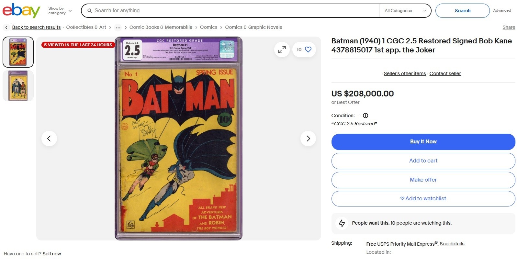Expand the image to full view
Viewport: 517px width, 267px height.
pyautogui.click(x=282, y=50)
